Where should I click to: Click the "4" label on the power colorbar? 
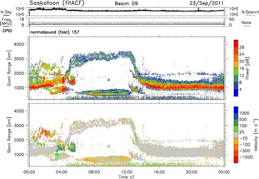241,90
